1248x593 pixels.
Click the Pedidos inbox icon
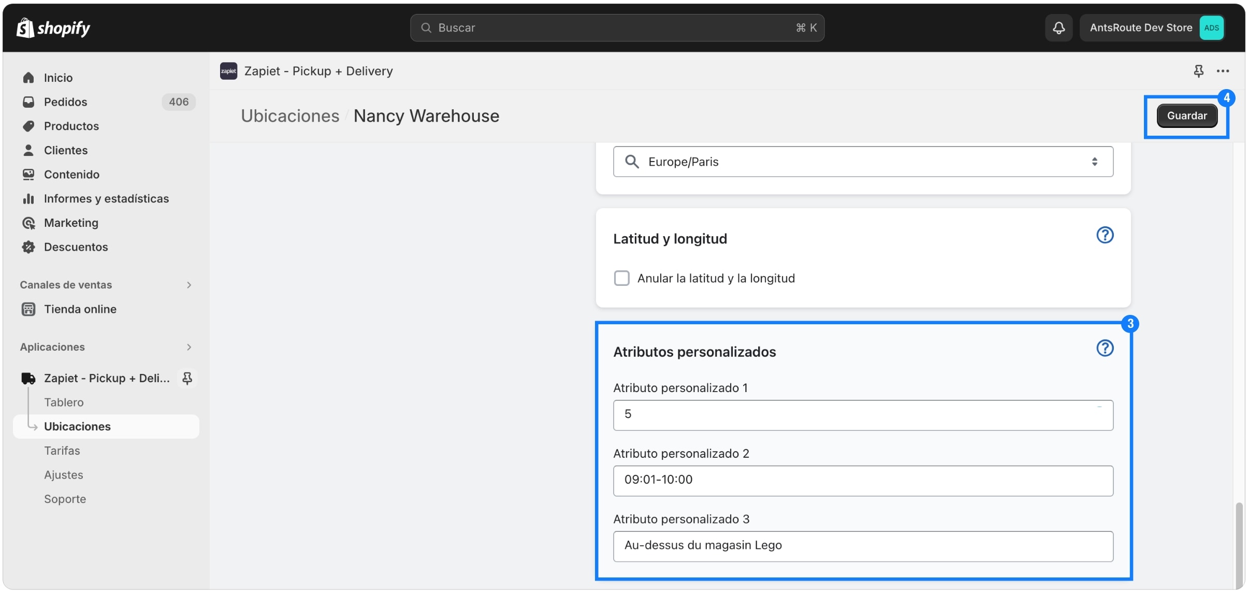pyautogui.click(x=28, y=102)
